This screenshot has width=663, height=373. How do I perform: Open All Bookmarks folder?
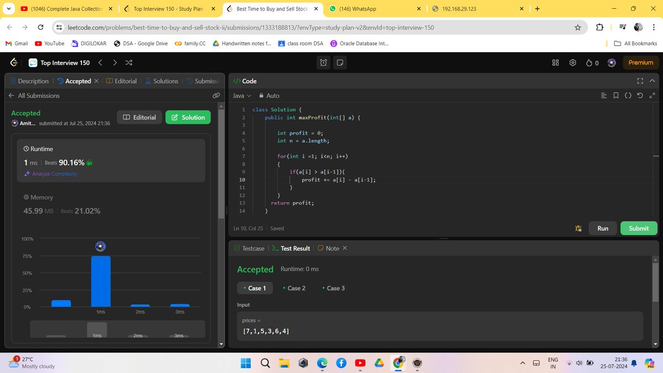click(635, 44)
